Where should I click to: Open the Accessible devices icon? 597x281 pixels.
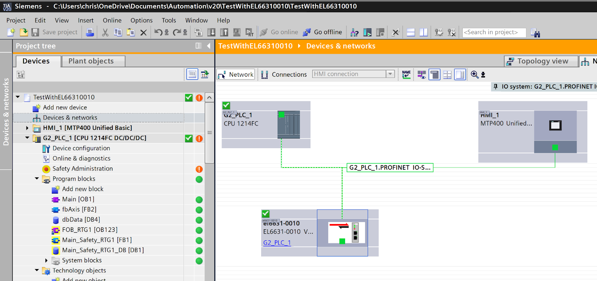pyautogui.click(x=354, y=32)
